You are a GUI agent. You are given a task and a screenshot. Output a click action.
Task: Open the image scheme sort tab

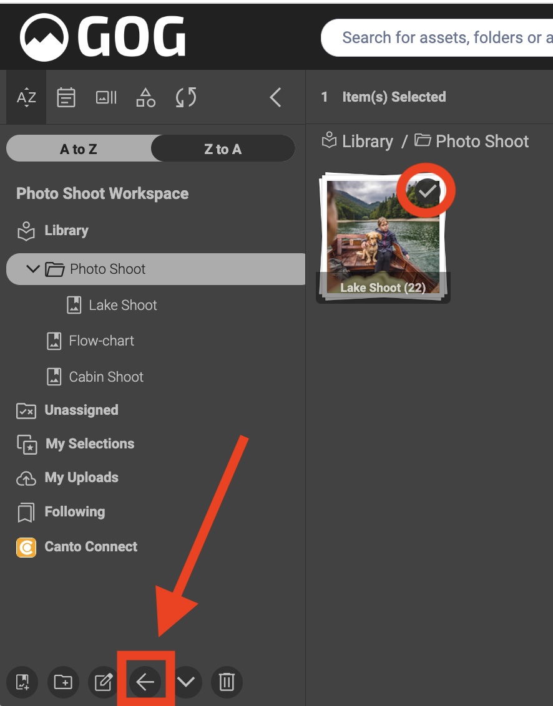click(x=106, y=97)
